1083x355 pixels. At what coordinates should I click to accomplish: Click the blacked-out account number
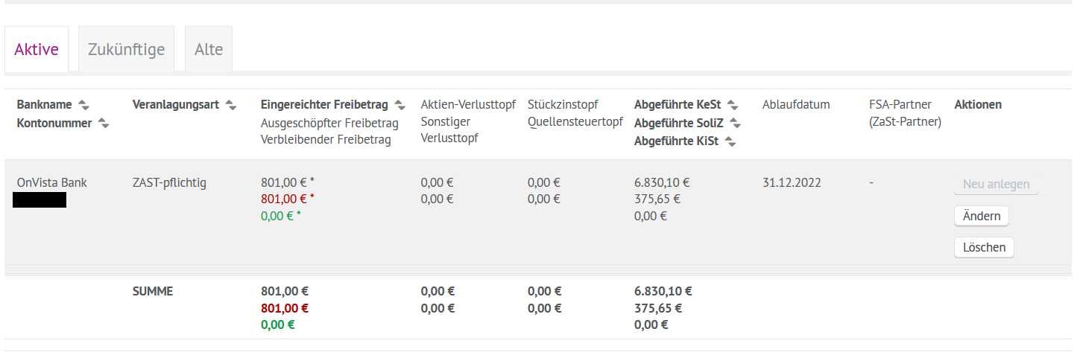tap(40, 199)
